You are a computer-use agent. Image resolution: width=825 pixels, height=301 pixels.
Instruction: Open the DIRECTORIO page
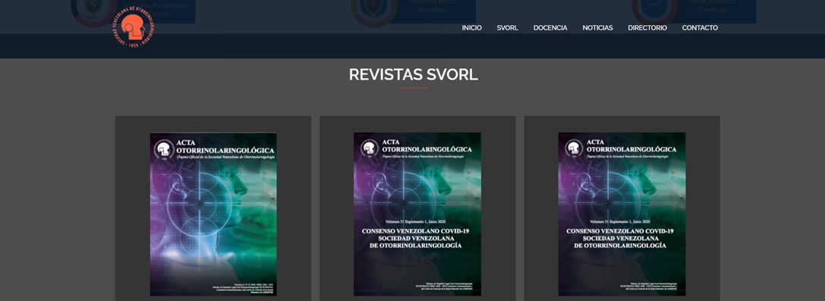pyautogui.click(x=647, y=28)
